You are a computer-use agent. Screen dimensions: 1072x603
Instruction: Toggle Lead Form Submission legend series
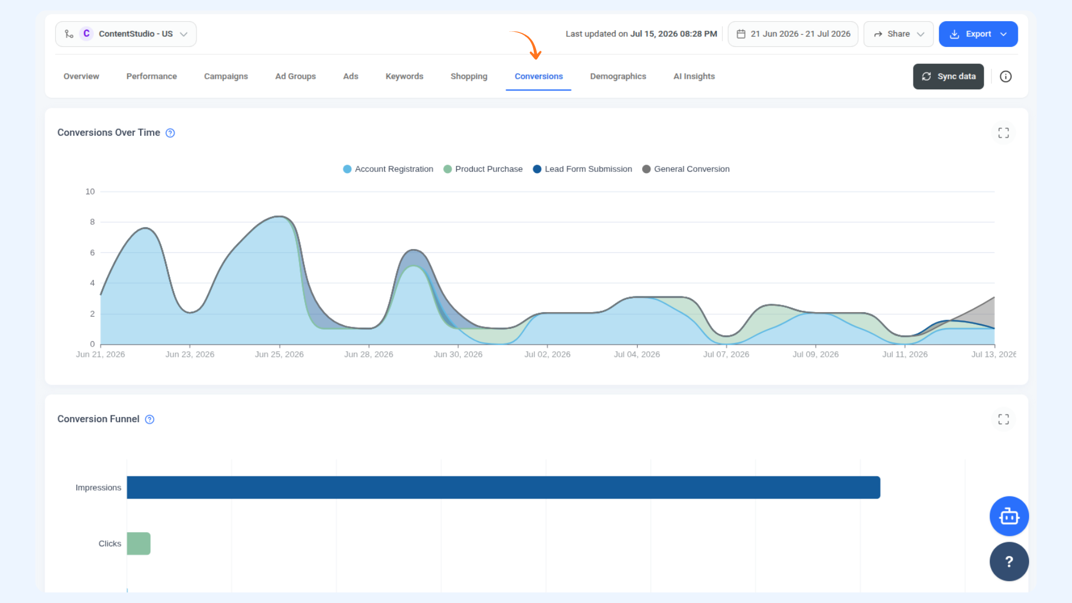[582, 169]
